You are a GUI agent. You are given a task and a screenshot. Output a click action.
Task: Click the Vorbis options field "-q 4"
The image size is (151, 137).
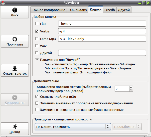click(102, 31)
